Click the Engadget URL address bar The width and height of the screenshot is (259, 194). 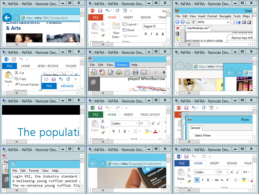tap(137, 164)
